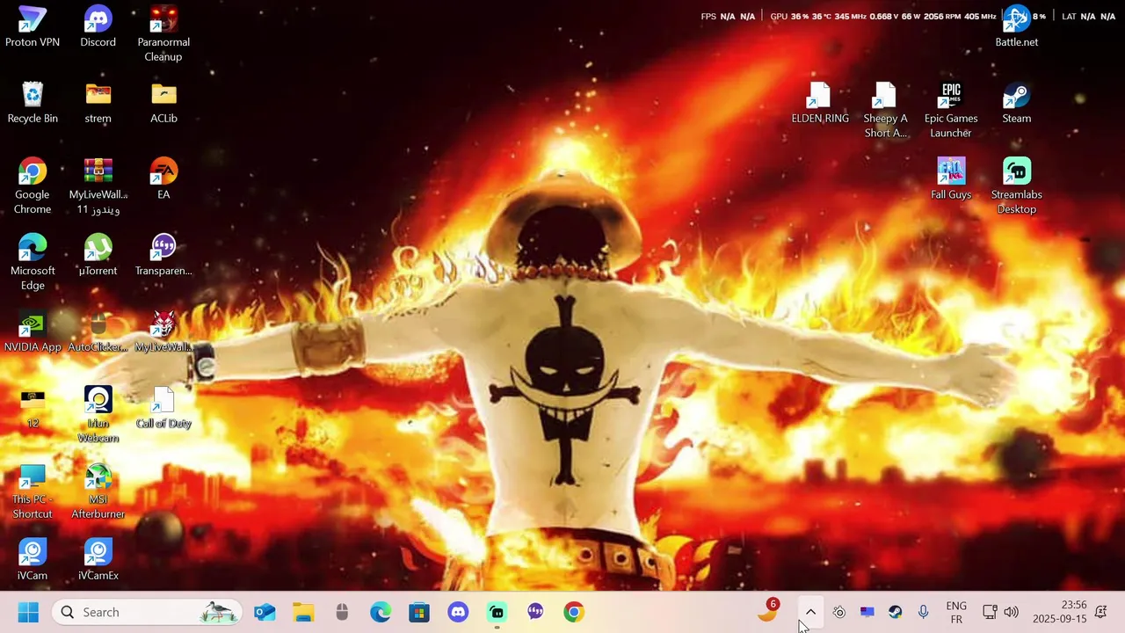Click the microphone tray icon
The height and width of the screenshot is (633, 1125).
coord(923,612)
